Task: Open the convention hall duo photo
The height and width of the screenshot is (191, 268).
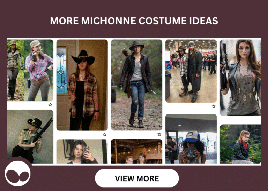Action: click(x=191, y=71)
